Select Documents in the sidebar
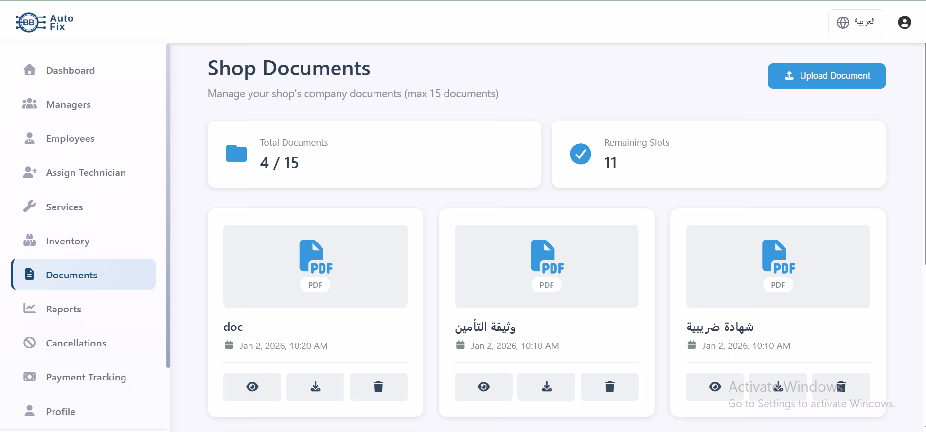Viewport: 926px width, 432px height. pos(83,275)
